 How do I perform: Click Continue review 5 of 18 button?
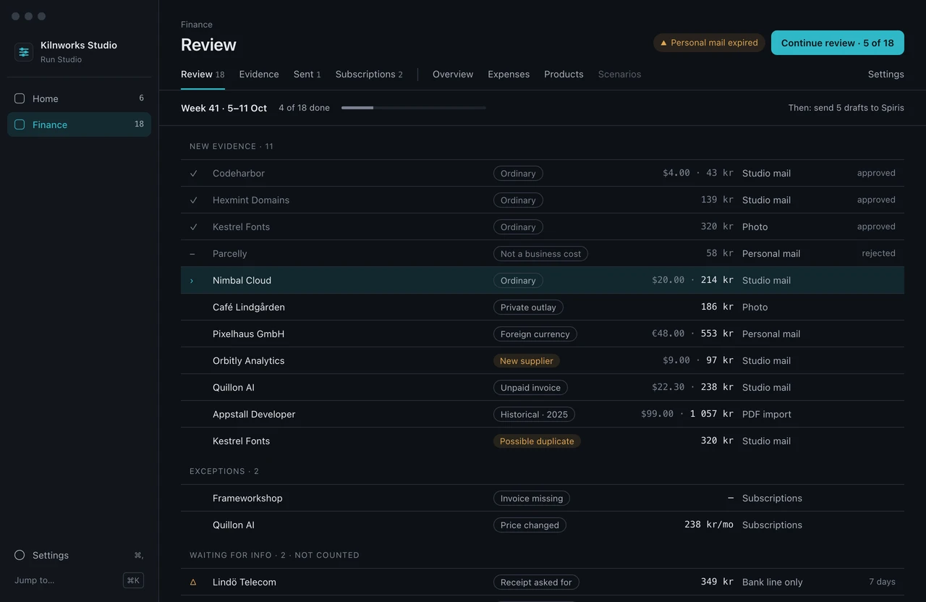click(x=838, y=43)
